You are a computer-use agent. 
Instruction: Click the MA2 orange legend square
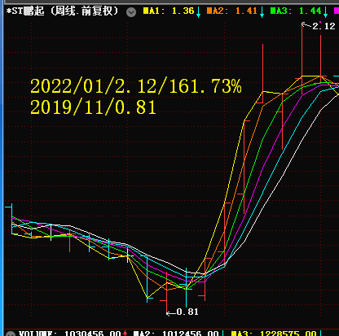[209, 11]
